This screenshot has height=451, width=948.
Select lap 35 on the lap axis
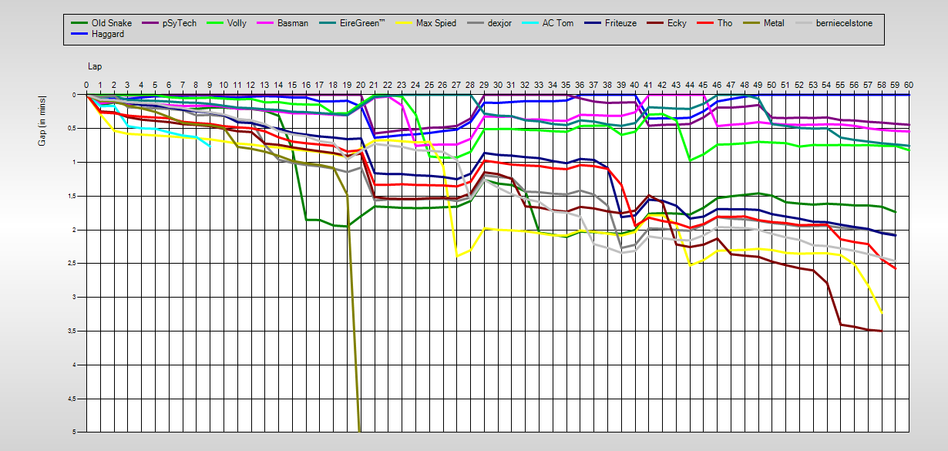[x=566, y=84]
